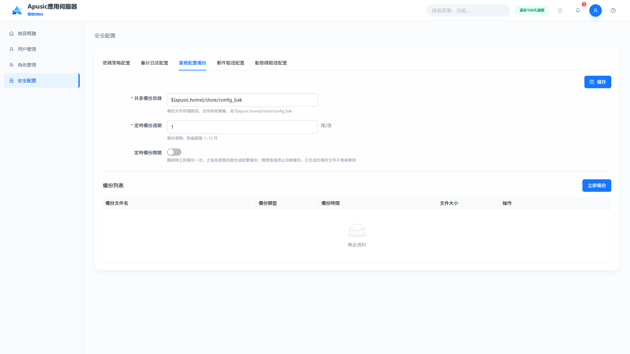Open 用戶管理 in the sidebar

click(x=42, y=49)
